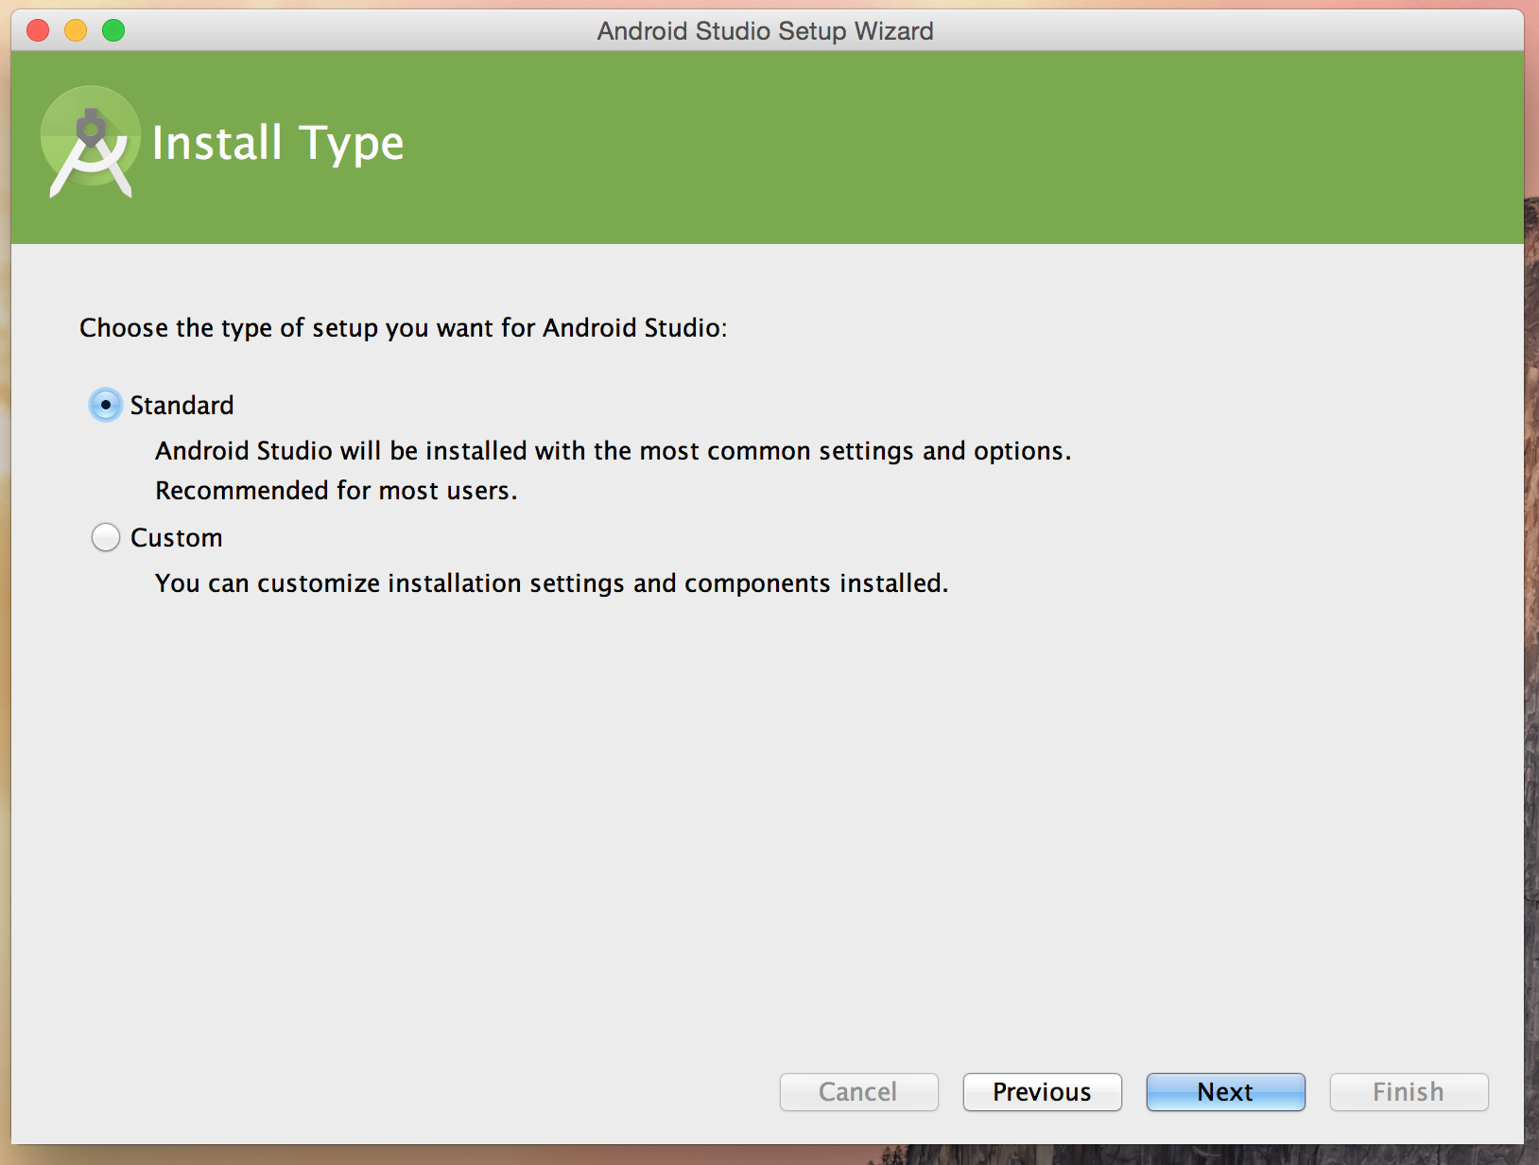Click the Next button
The image size is (1539, 1165).
(x=1225, y=1092)
